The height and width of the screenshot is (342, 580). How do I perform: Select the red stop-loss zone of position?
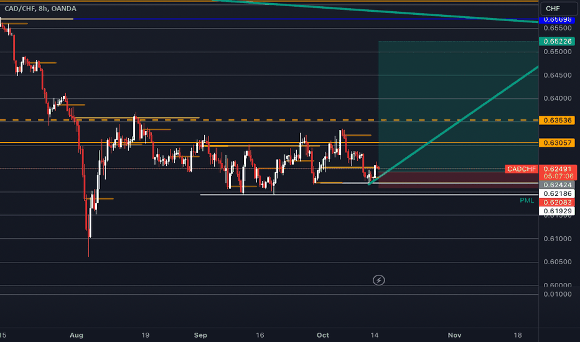[x=458, y=179]
